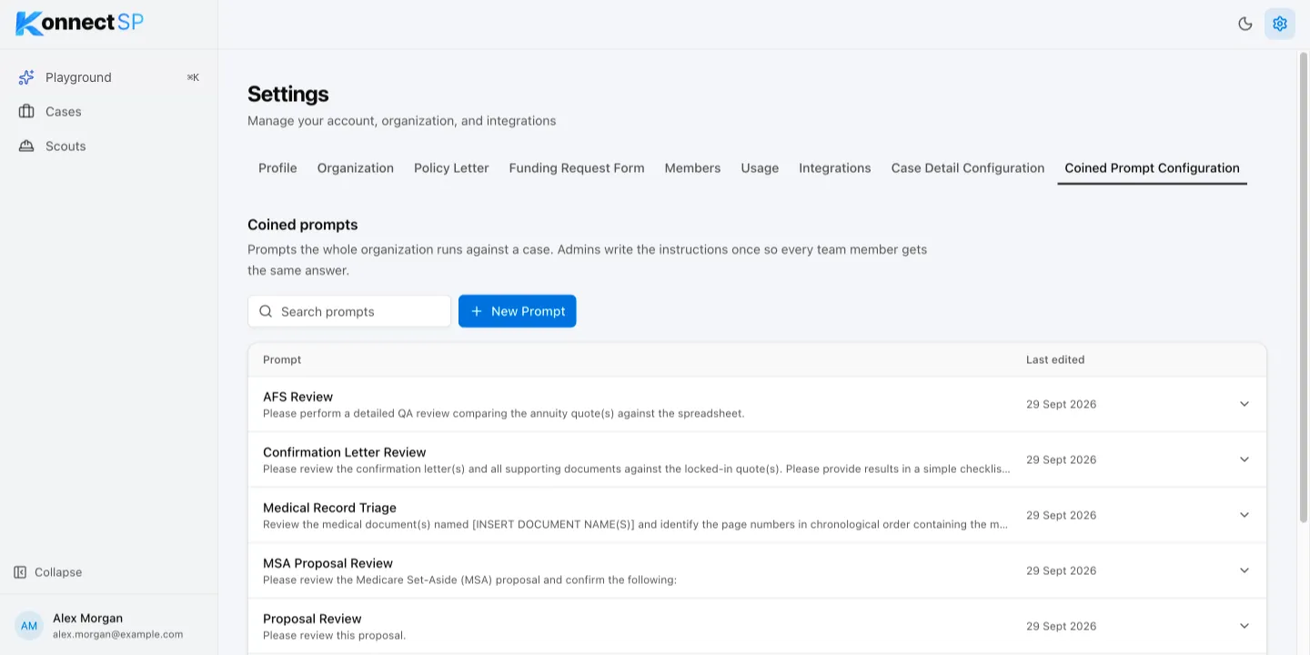Click the Collapse sidebar label

58,572
